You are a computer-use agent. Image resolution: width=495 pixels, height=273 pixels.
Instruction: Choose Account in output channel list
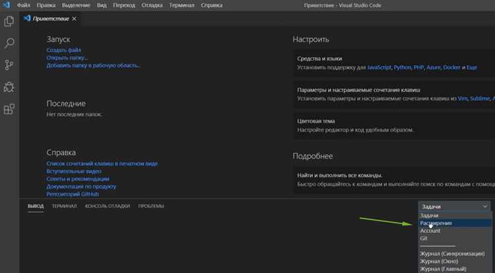(x=455, y=231)
